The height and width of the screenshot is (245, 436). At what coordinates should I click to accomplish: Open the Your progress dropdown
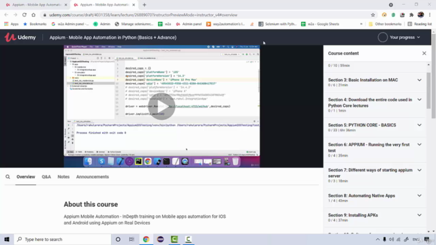click(405, 37)
